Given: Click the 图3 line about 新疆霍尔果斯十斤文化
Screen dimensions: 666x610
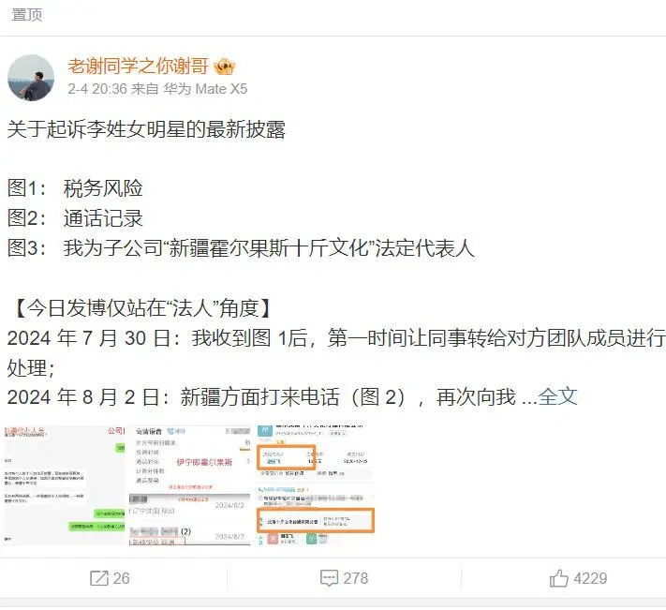Looking at the screenshot, I should pyautogui.click(x=241, y=247).
